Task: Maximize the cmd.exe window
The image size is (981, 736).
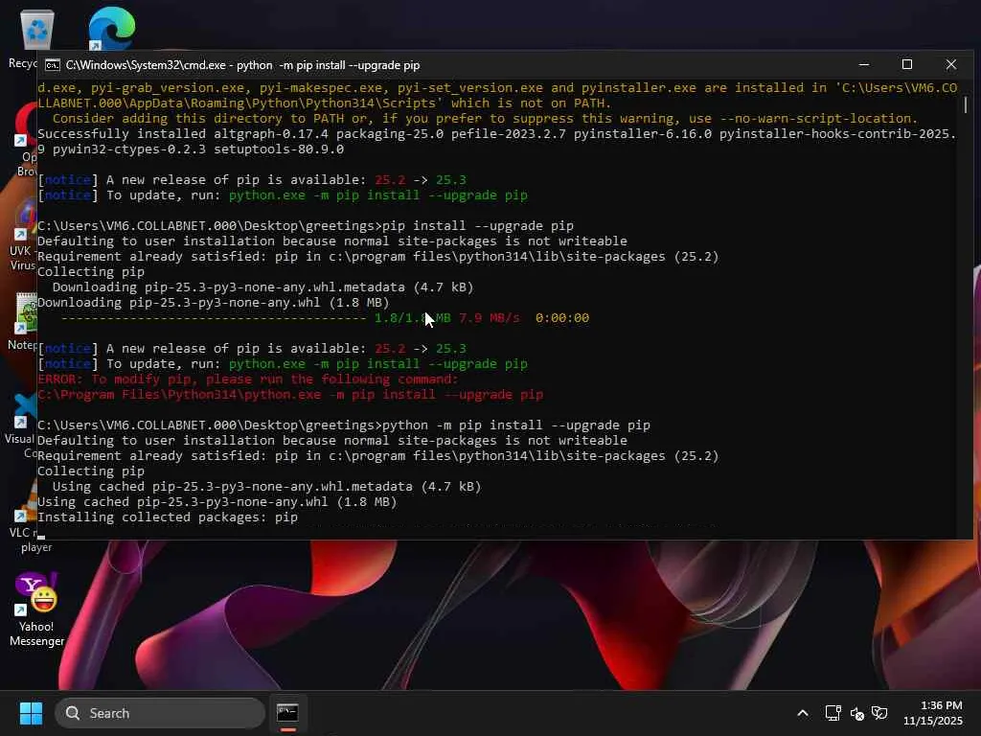Action: pos(907,64)
